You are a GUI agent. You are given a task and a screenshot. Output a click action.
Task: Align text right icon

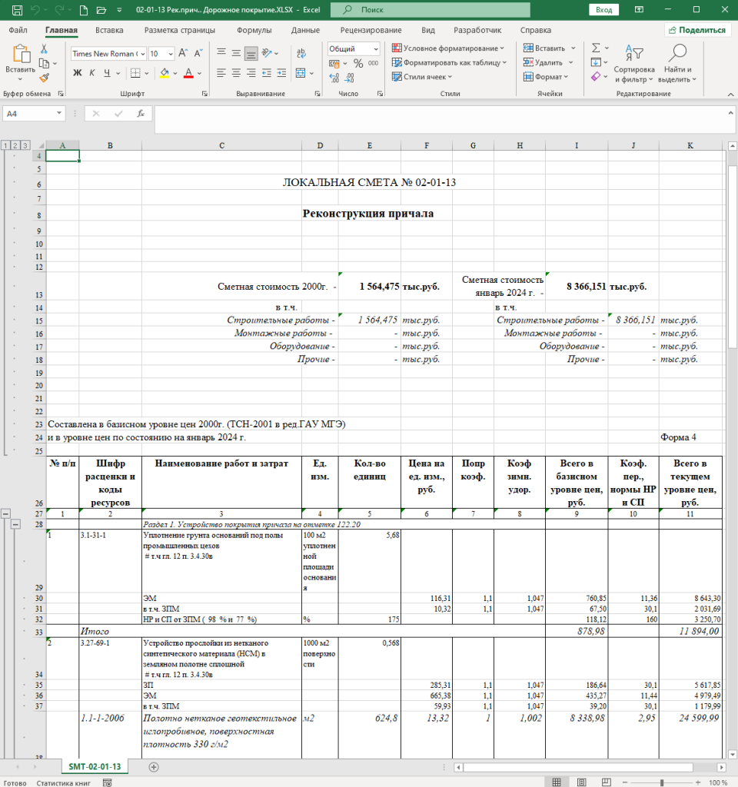pyautogui.click(x=251, y=73)
